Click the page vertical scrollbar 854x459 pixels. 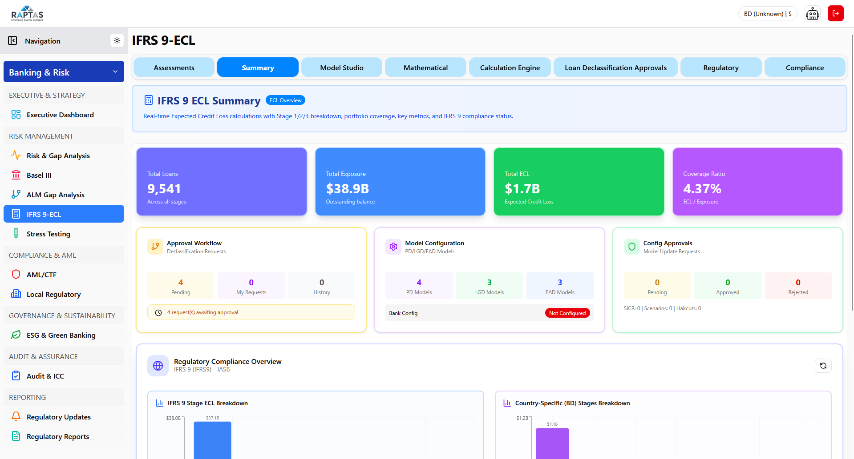click(852, 173)
